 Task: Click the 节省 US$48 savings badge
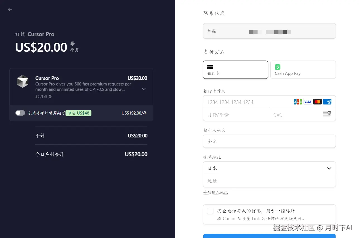pyautogui.click(x=79, y=113)
